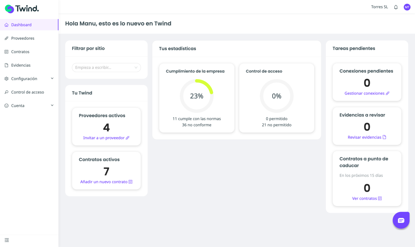Expand the Cuenta submenu chevron
Image resolution: width=415 pixels, height=247 pixels.
pyautogui.click(x=52, y=106)
